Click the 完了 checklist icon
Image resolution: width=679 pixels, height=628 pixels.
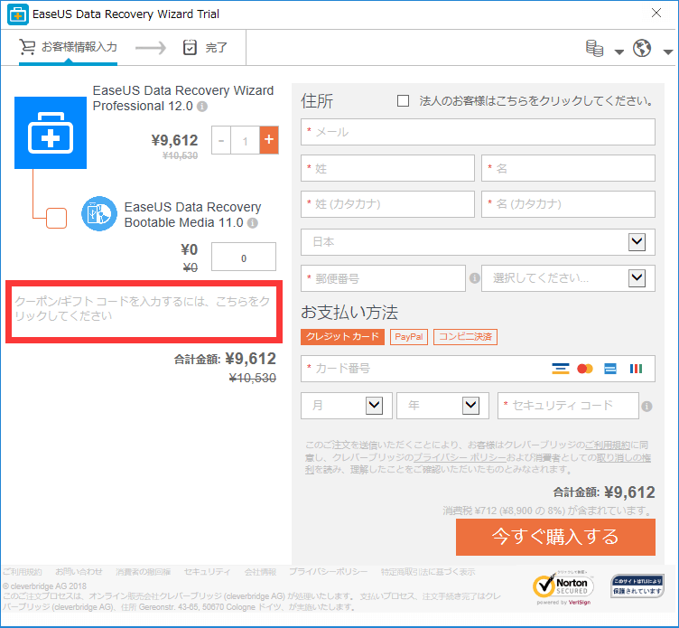pyautogui.click(x=190, y=47)
